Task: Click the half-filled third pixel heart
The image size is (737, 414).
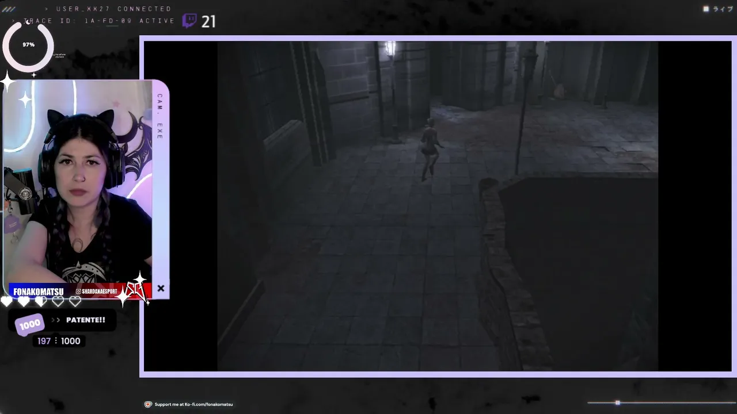Action: [x=41, y=301]
